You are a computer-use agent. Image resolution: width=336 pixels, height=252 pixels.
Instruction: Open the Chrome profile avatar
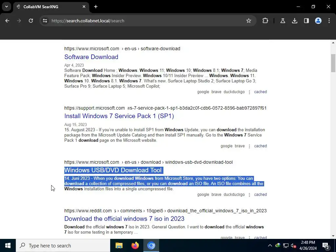318,21
